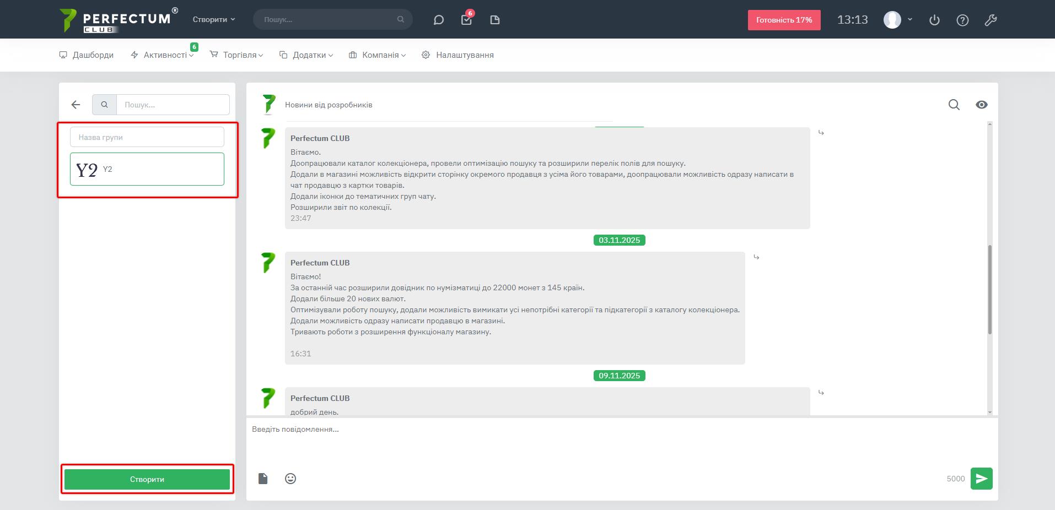Image resolution: width=1055 pixels, height=510 pixels.
Task: Click the power logout icon
Action: 934,20
